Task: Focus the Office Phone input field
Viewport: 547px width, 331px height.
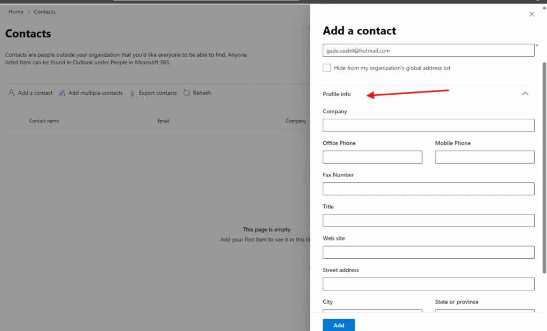Action: tap(372, 157)
